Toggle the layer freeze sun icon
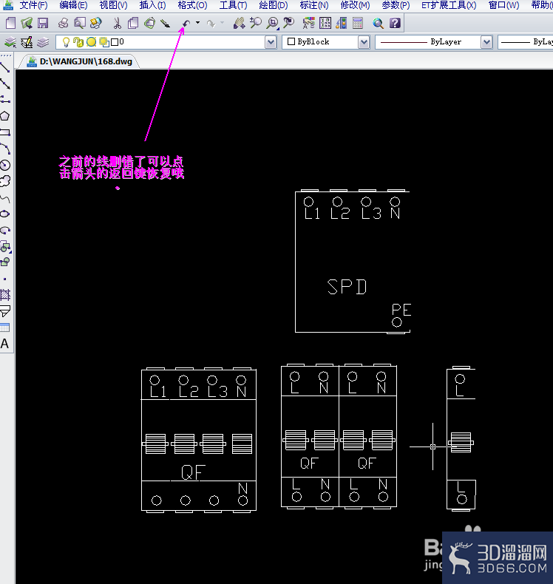This screenshot has width=553, height=584. (x=91, y=42)
